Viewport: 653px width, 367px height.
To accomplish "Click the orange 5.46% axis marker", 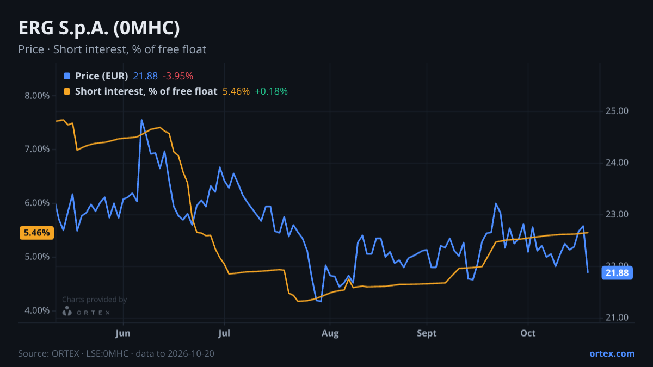I will point(37,233).
